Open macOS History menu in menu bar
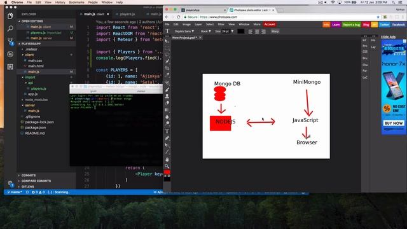The height and width of the screenshot is (229, 407). pos(60,3)
